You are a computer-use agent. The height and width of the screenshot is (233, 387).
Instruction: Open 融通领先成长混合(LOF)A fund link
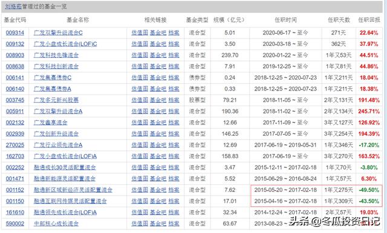pos(65,212)
